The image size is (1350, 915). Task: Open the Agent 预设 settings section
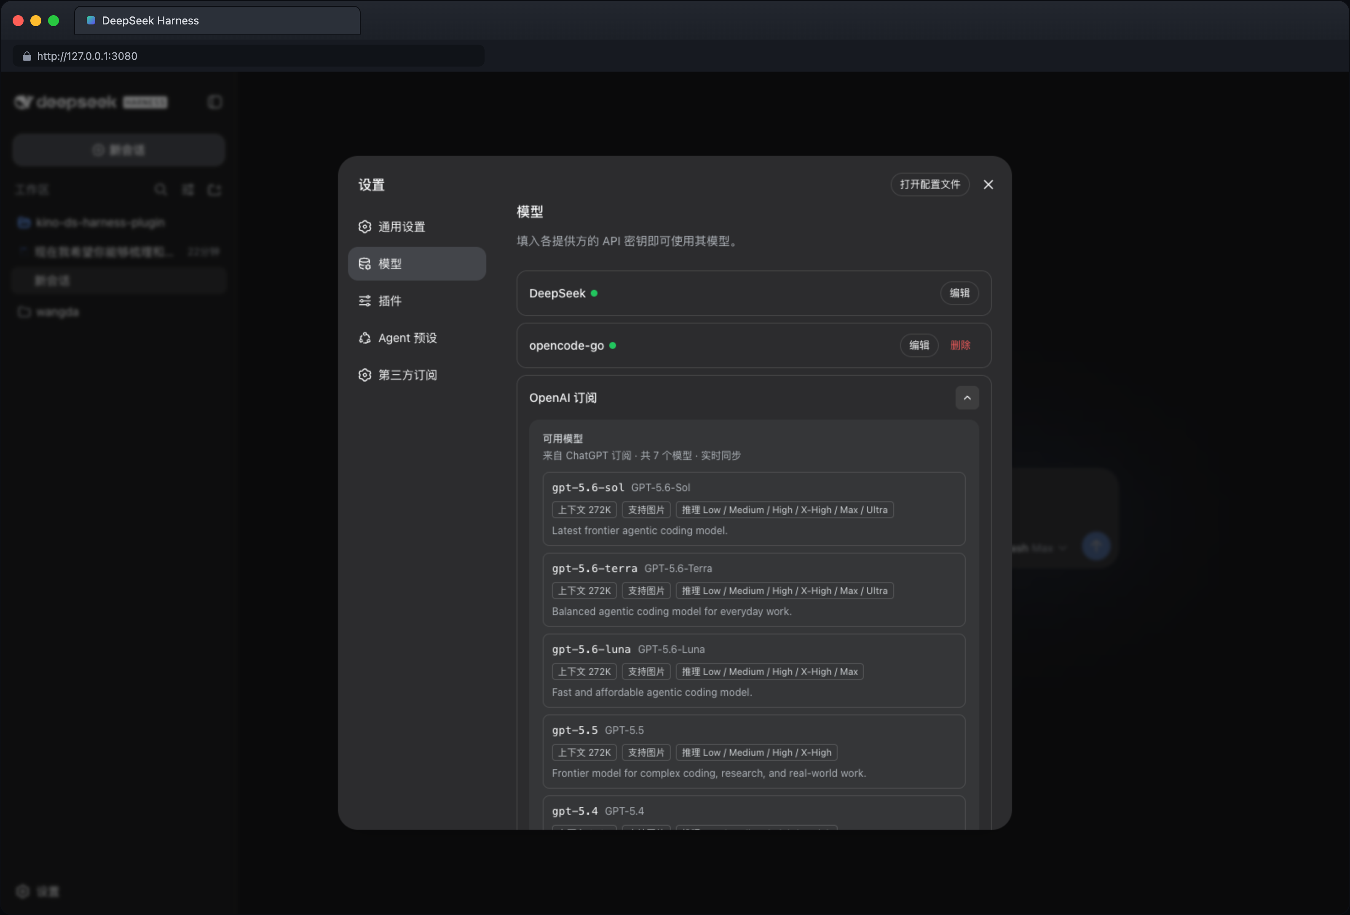[x=416, y=338]
